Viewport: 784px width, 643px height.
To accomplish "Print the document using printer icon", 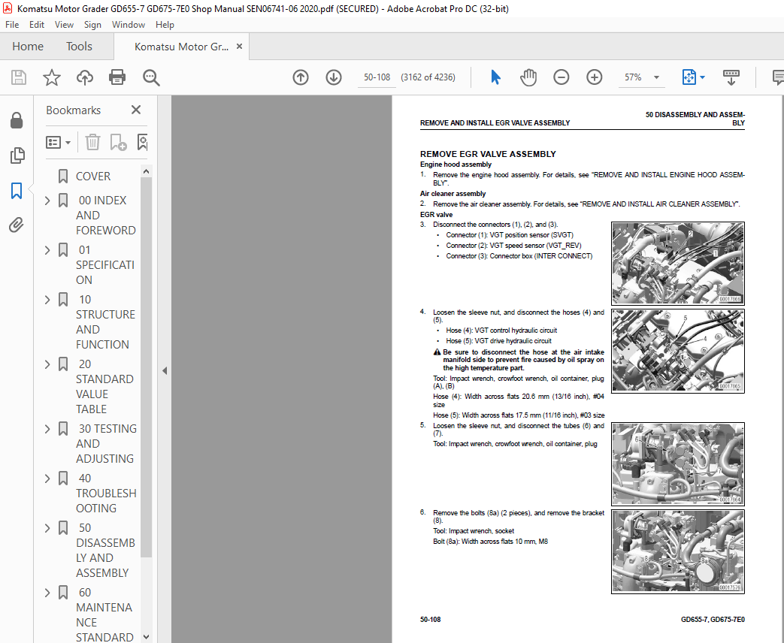I will coord(117,77).
